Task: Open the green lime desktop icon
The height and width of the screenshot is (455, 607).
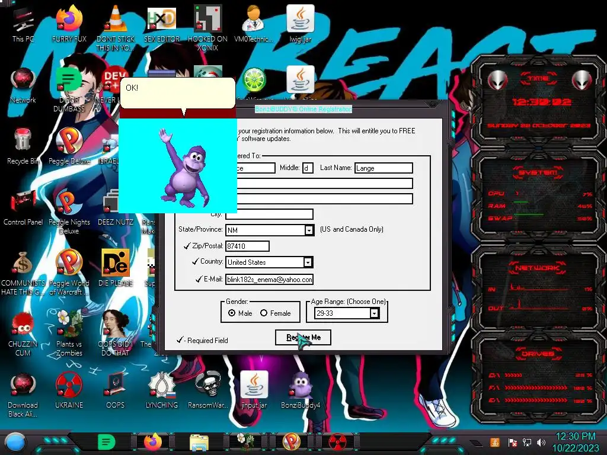Action: click(254, 81)
